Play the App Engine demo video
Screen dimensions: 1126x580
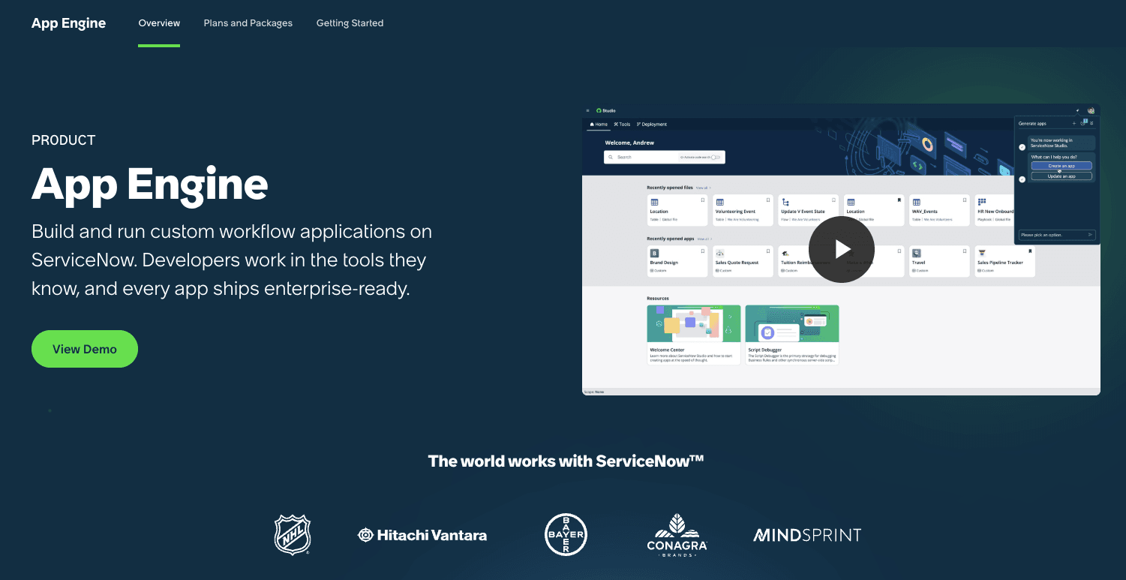(842, 249)
